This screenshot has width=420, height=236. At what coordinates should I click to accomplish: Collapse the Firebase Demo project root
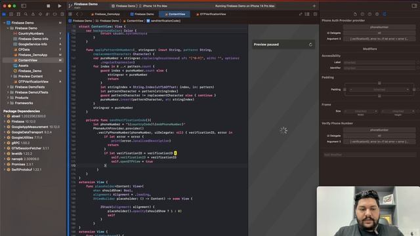[x=5, y=23]
